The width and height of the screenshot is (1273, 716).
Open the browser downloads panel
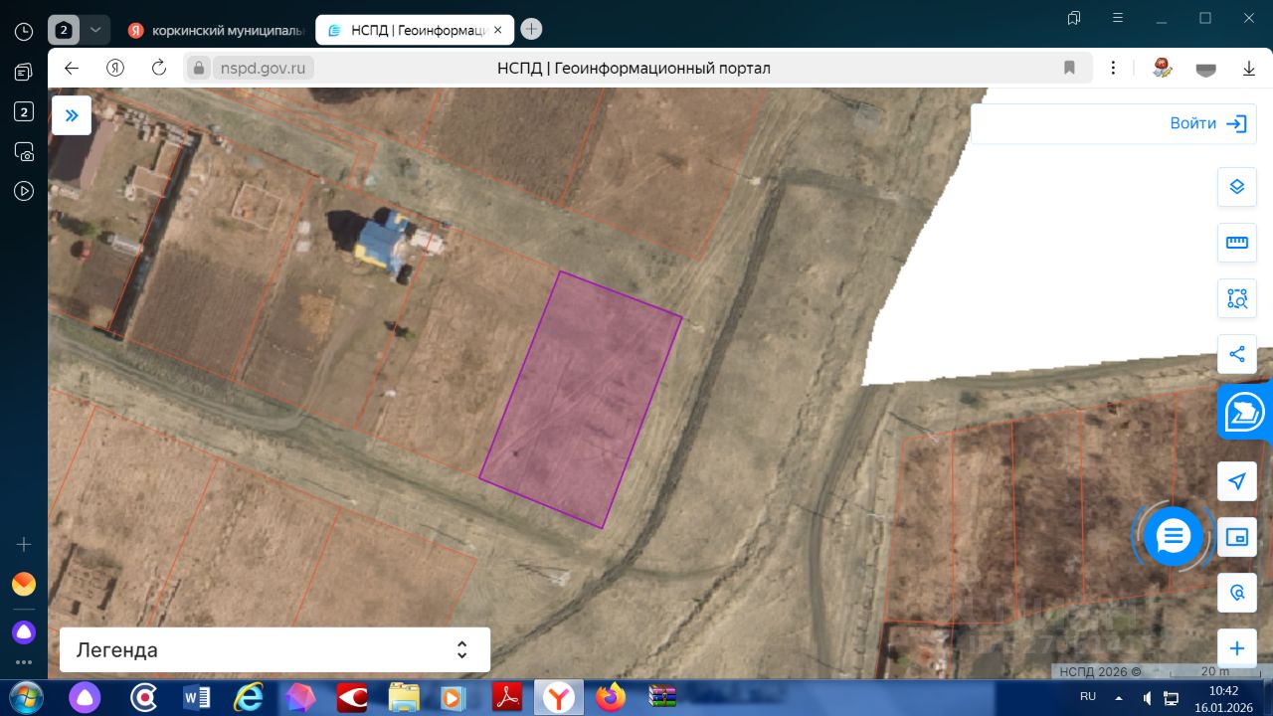tap(1249, 68)
